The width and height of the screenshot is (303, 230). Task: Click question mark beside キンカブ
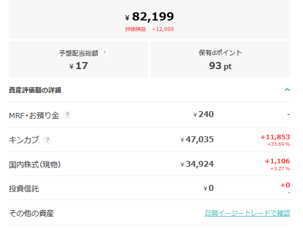tap(47, 140)
